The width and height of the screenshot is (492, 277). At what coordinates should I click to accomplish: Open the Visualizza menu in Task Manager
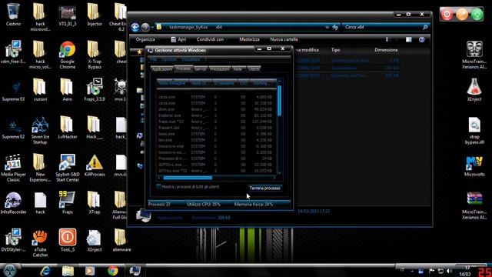point(191,59)
